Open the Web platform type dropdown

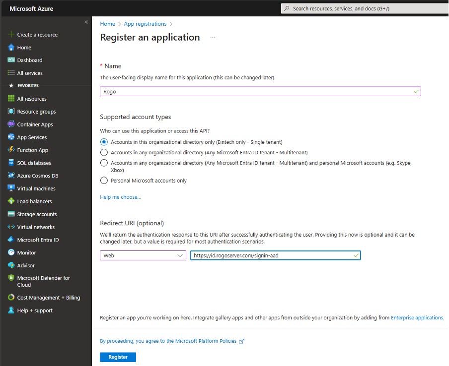143,255
